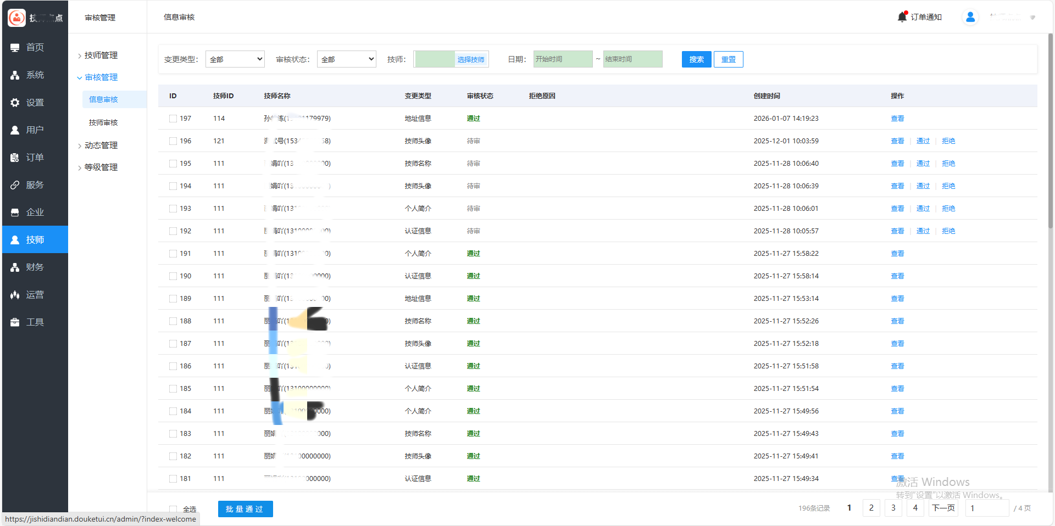This screenshot has height=526, width=1055.
Task: Open the 技师审核 submenu item
Action: (x=103, y=122)
